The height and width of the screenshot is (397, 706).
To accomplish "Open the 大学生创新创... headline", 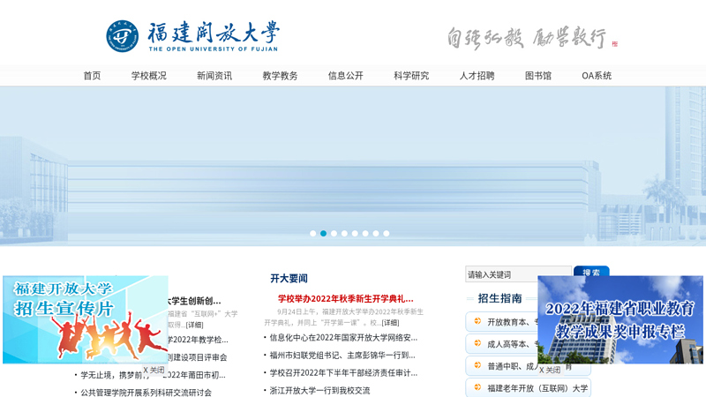I will [194, 301].
